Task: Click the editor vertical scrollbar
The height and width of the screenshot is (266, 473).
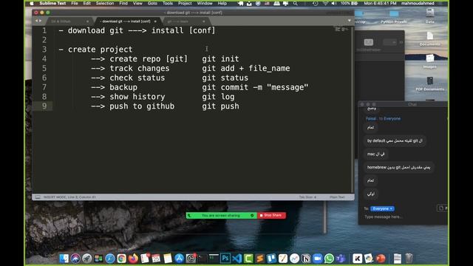Action: (352, 109)
